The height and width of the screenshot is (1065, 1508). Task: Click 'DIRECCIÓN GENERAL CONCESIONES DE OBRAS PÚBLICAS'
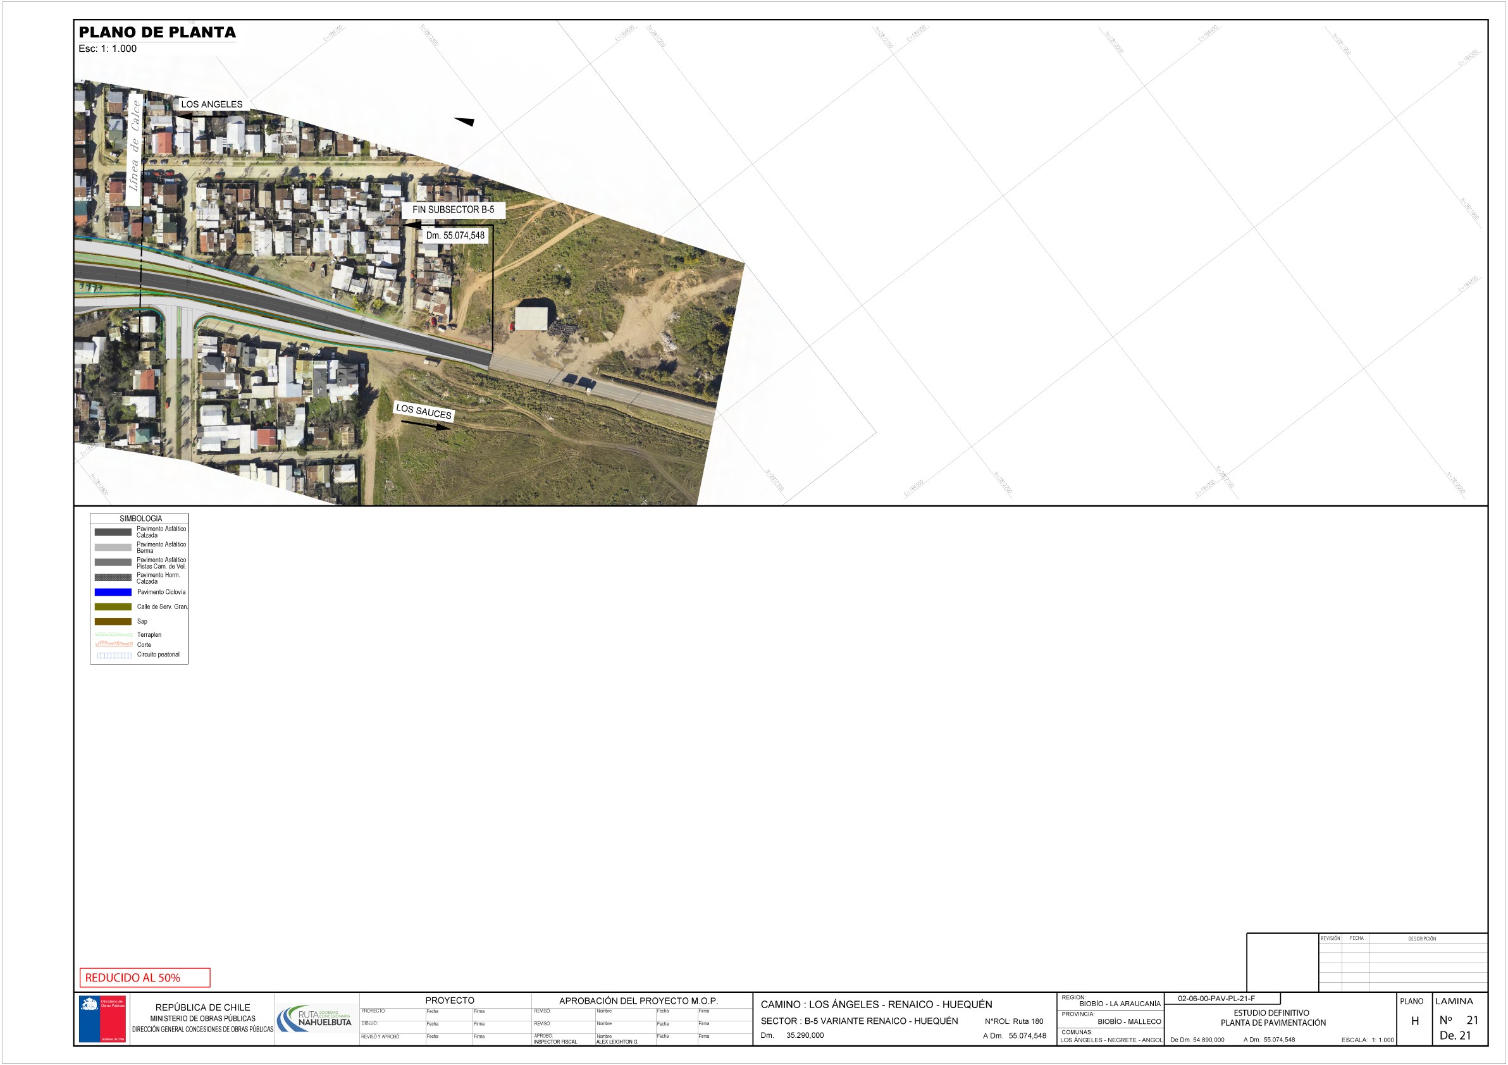coord(202,1029)
